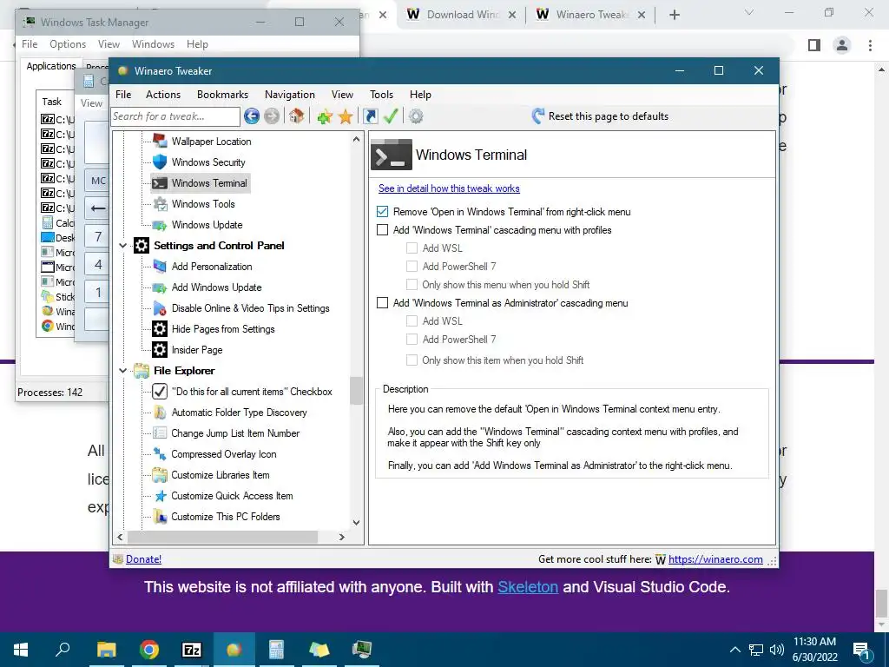The image size is (889, 667).
Task: Show hidden system tray icons chevron
Action: pyautogui.click(x=734, y=650)
